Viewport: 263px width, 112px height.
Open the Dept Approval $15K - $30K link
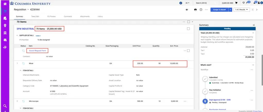(x=220, y=100)
